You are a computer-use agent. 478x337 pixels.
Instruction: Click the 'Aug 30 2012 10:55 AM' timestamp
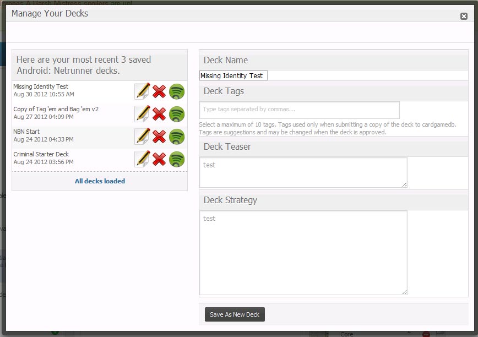pos(44,95)
